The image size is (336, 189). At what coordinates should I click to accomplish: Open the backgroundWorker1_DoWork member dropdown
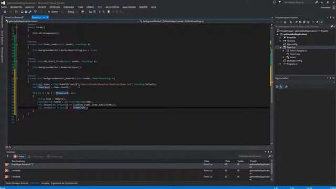click(205, 21)
